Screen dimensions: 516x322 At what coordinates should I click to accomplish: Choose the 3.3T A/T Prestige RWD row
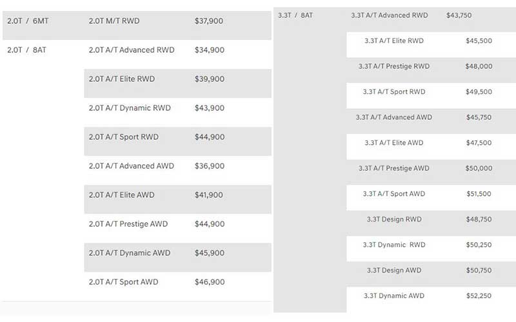pos(394,66)
